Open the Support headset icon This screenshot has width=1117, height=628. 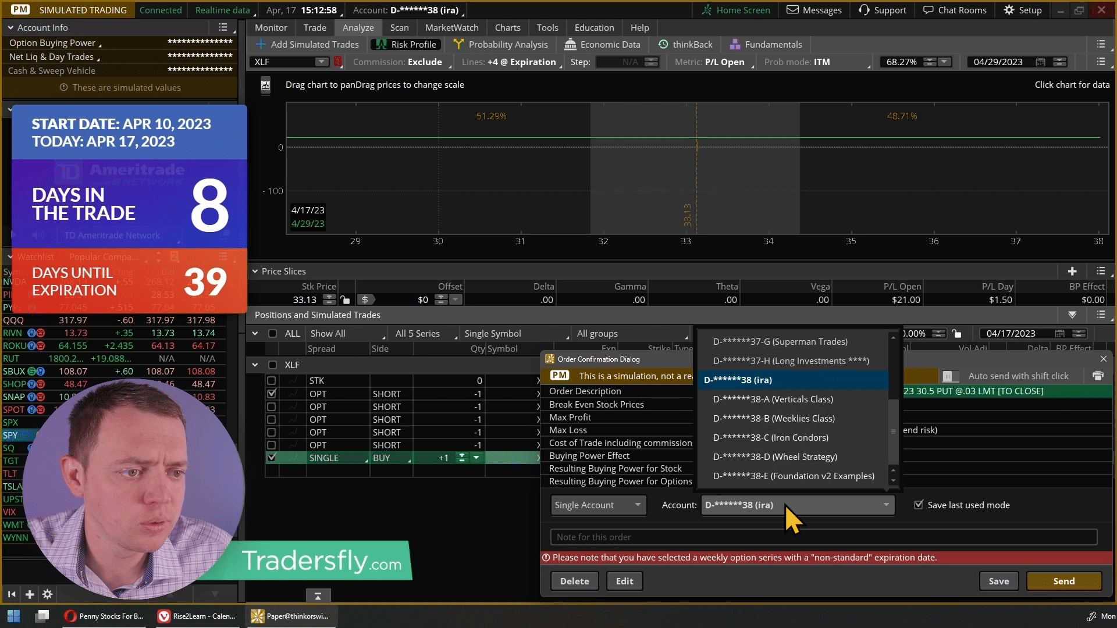coord(864,10)
